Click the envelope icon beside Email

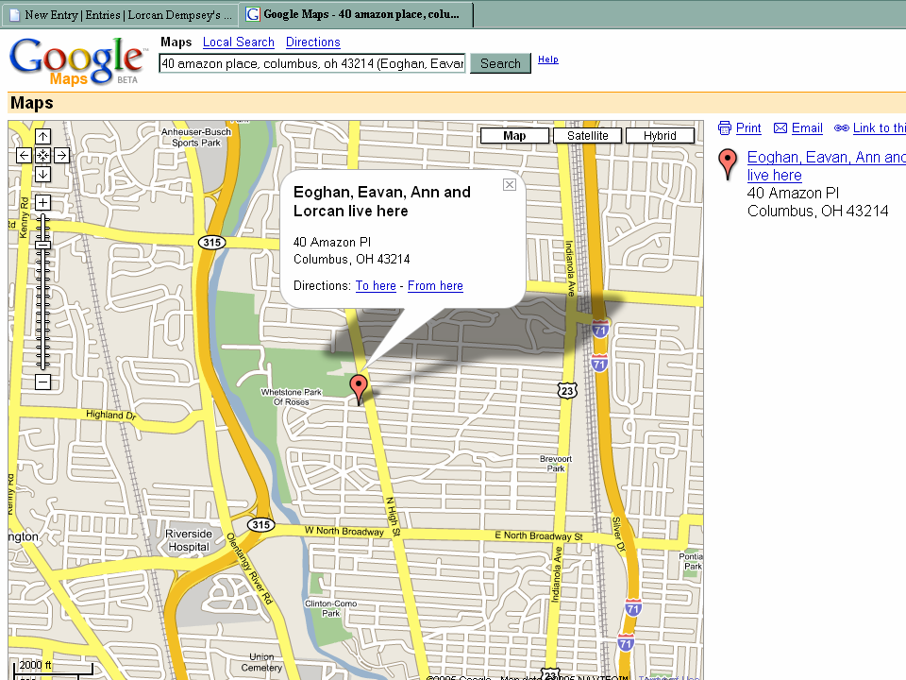(x=780, y=128)
